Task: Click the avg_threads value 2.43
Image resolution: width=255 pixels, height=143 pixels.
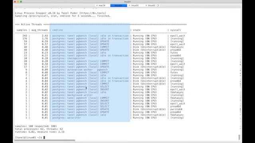Action: [x=45, y=36]
